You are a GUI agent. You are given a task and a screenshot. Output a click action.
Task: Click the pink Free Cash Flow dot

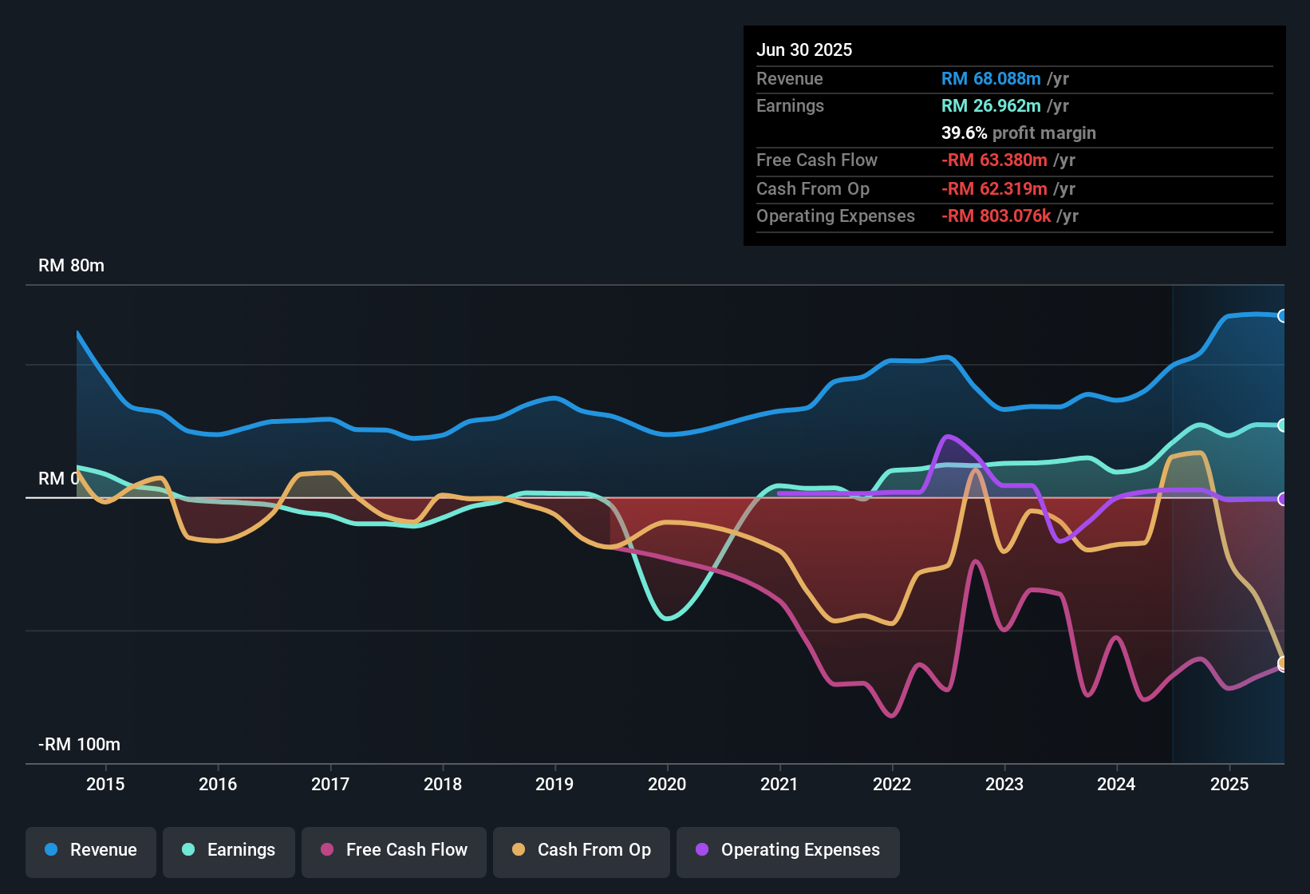(327, 850)
